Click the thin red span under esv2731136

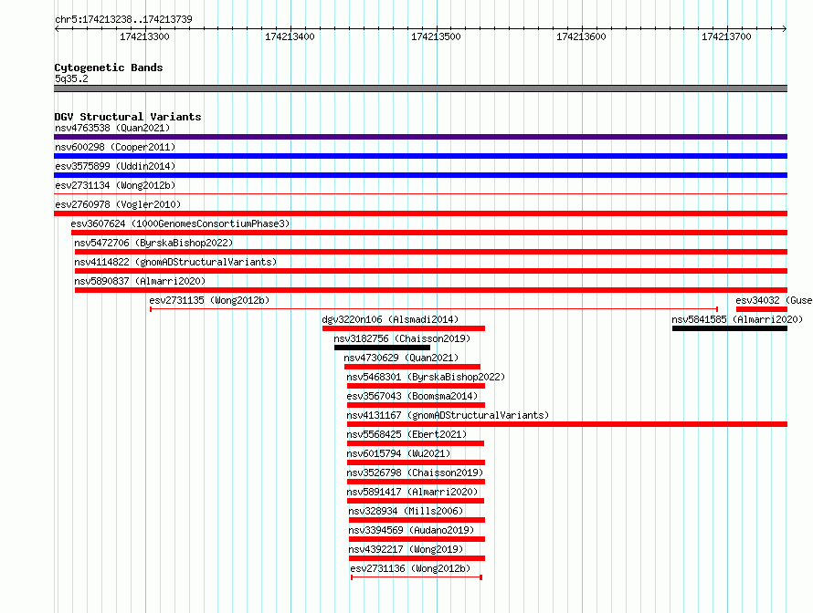point(417,577)
